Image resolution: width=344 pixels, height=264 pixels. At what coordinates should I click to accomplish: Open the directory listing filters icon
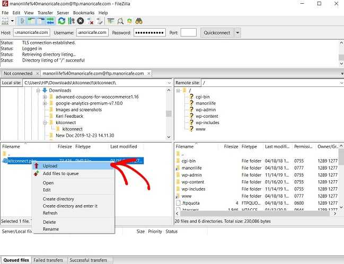pos(111,21)
